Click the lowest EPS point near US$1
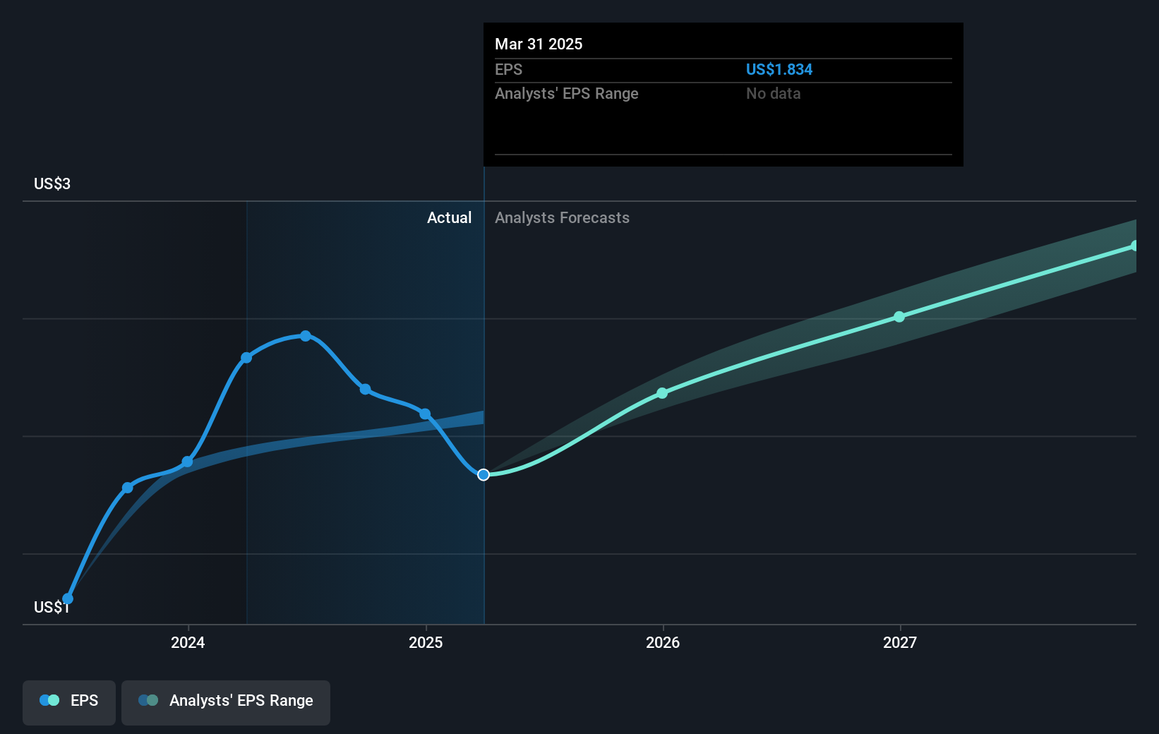The height and width of the screenshot is (734, 1159). pyautogui.click(x=68, y=599)
